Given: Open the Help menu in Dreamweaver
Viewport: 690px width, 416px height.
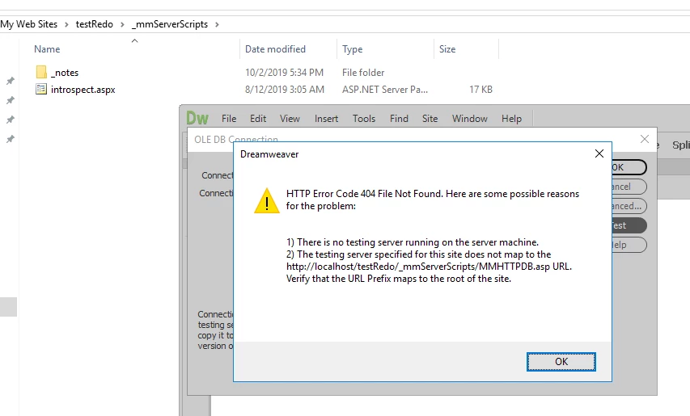Looking at the screenshot, I should click(511, 119).
